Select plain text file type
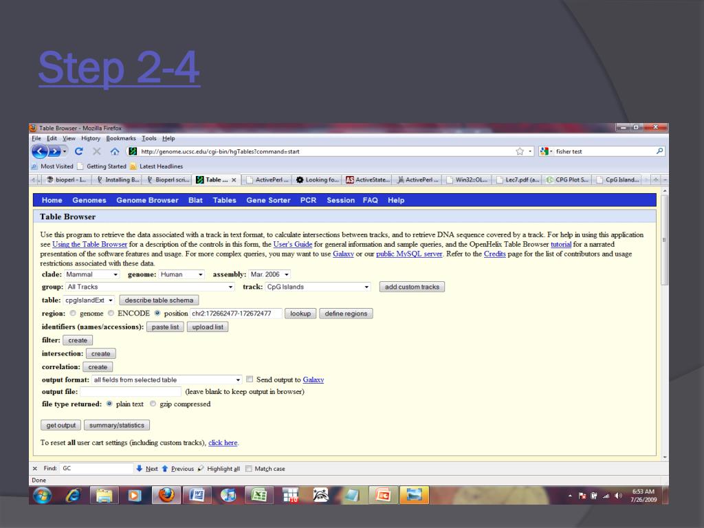704x528 pixels. point(109,404)
